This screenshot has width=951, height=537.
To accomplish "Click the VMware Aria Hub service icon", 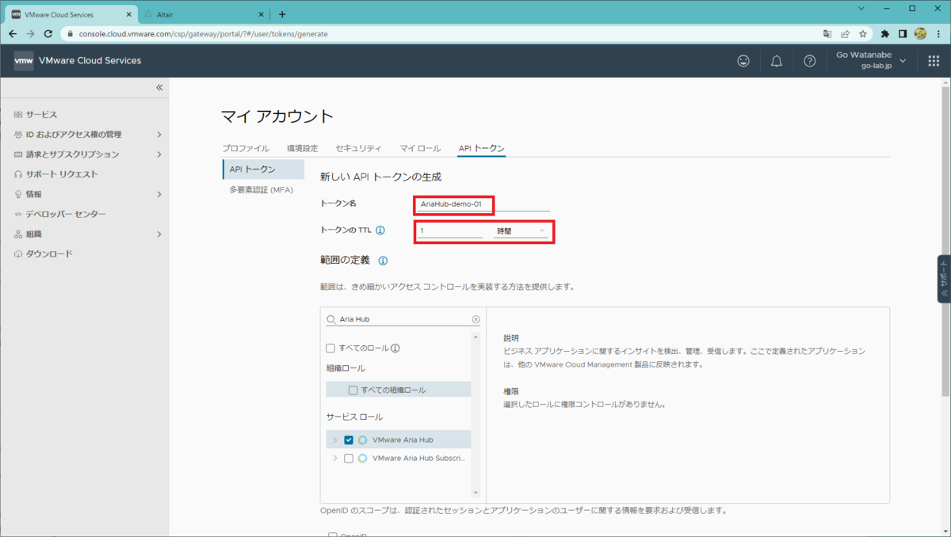I will [362, 440].
